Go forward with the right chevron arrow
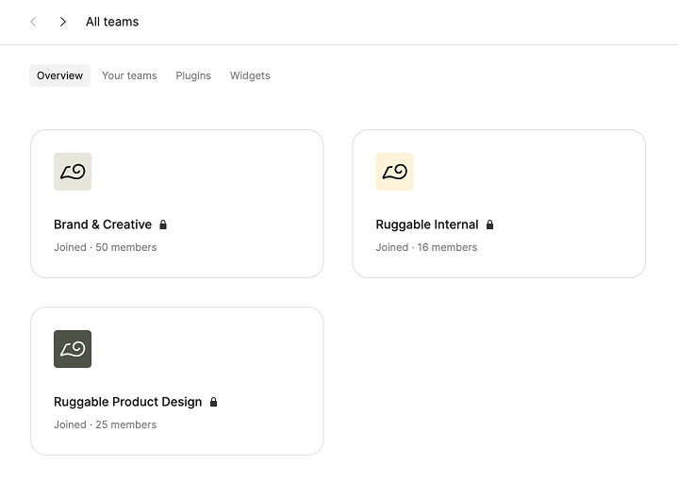The image size is (678, 499). (62, 22)
